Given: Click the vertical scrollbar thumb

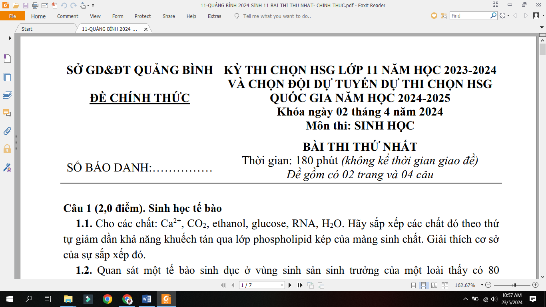Looking at the screenshot, I should coord(542,49).
